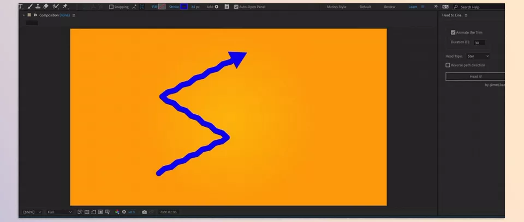The height and width of the screenshot is (222, 524).
Task: Toggle the transparency grid icon
Action: (x=87, y=212)
